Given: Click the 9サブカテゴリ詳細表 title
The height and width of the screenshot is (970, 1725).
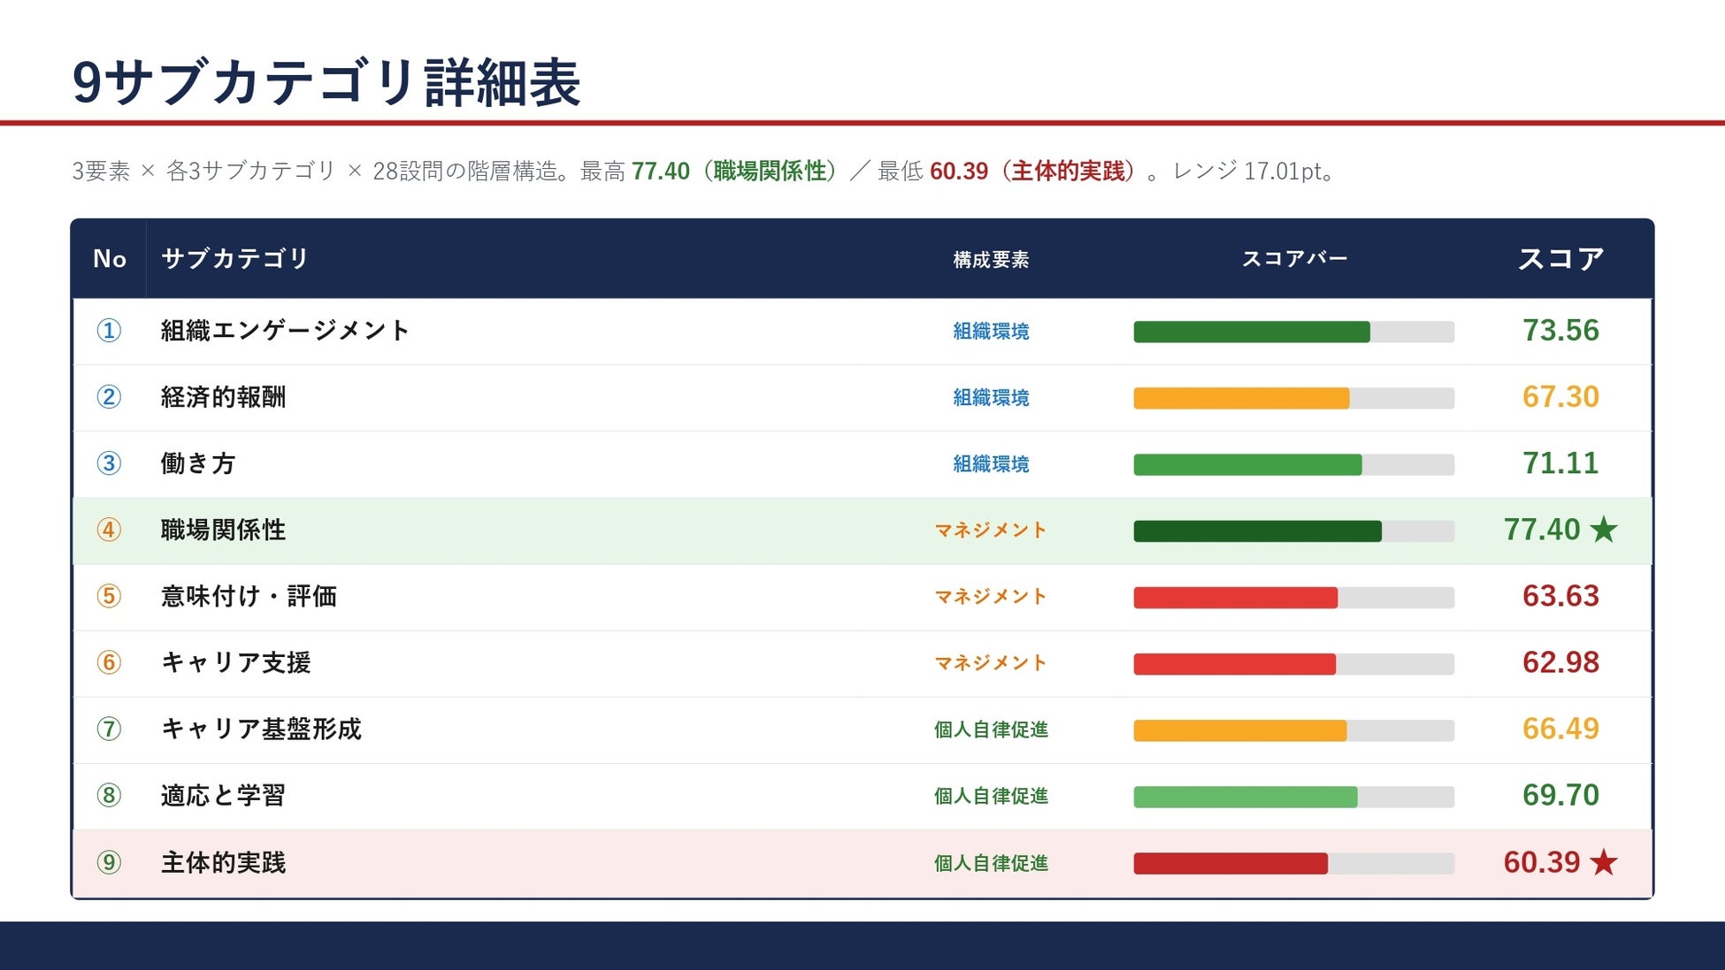Looking at the screenshot, I should (326, 82).
